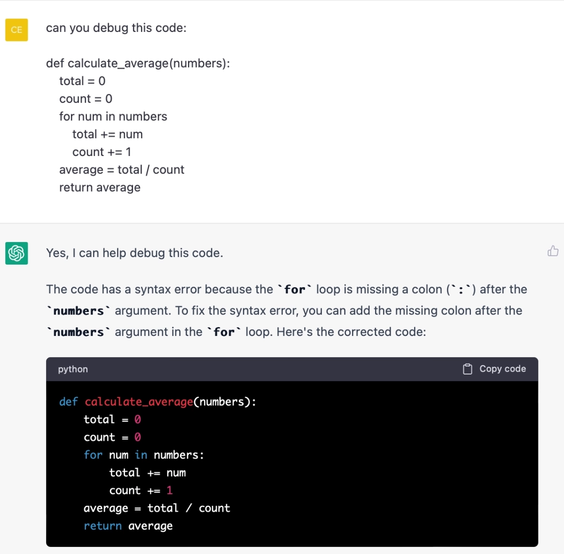Click the def calculate_average function name

[138, 402]
